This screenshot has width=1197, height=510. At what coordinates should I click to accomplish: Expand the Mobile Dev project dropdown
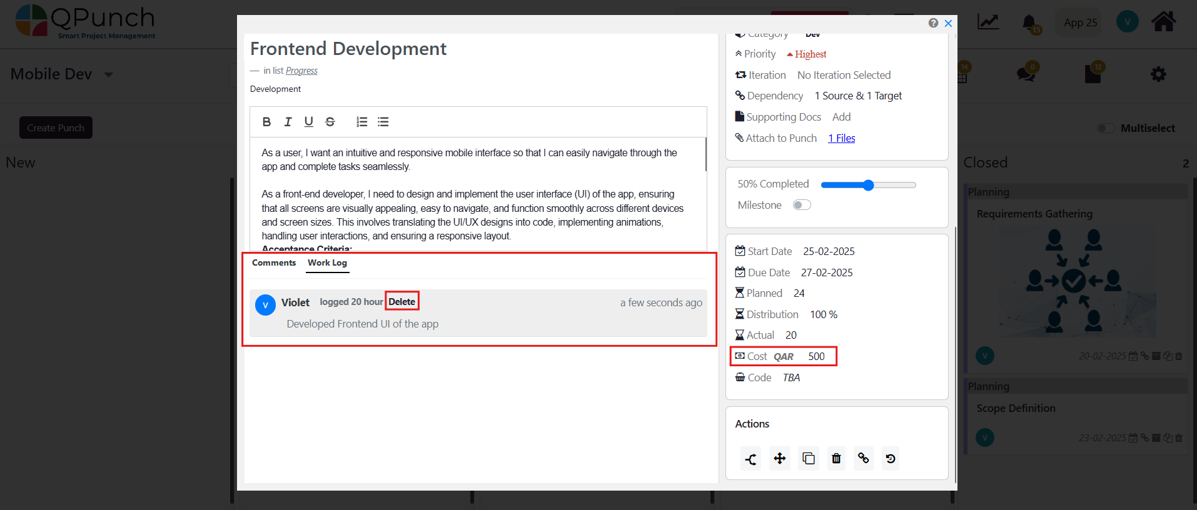(109, 74)
